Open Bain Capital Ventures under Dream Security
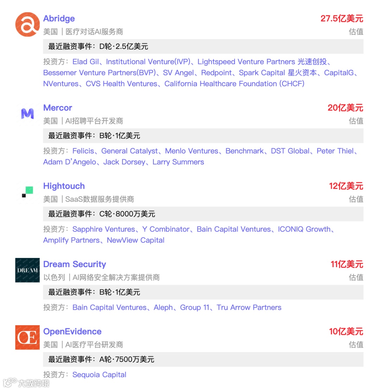 pos(109,307)
